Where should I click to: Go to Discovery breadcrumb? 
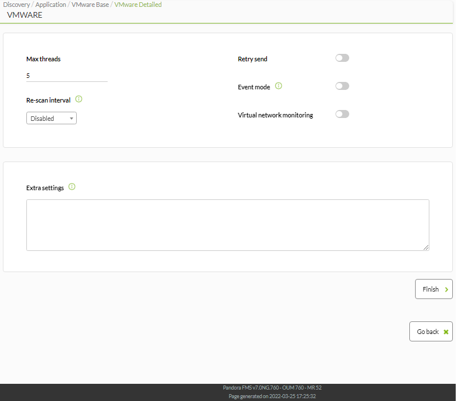coord(17,5)
